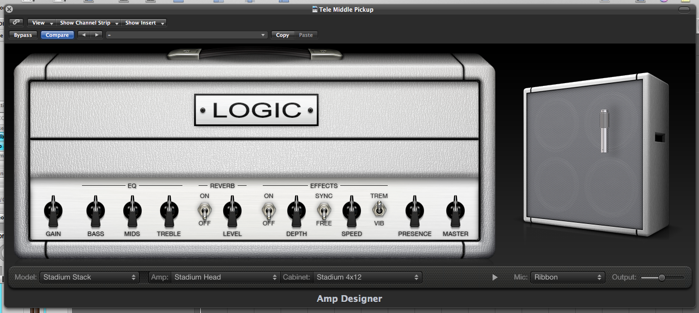Click the LOGIC amp logo plate

(256, 110)
